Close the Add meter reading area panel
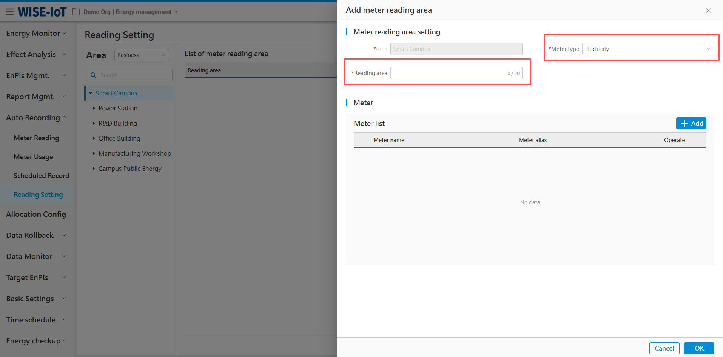This screenshot has height=357, width=723. (x=708, y=11)
